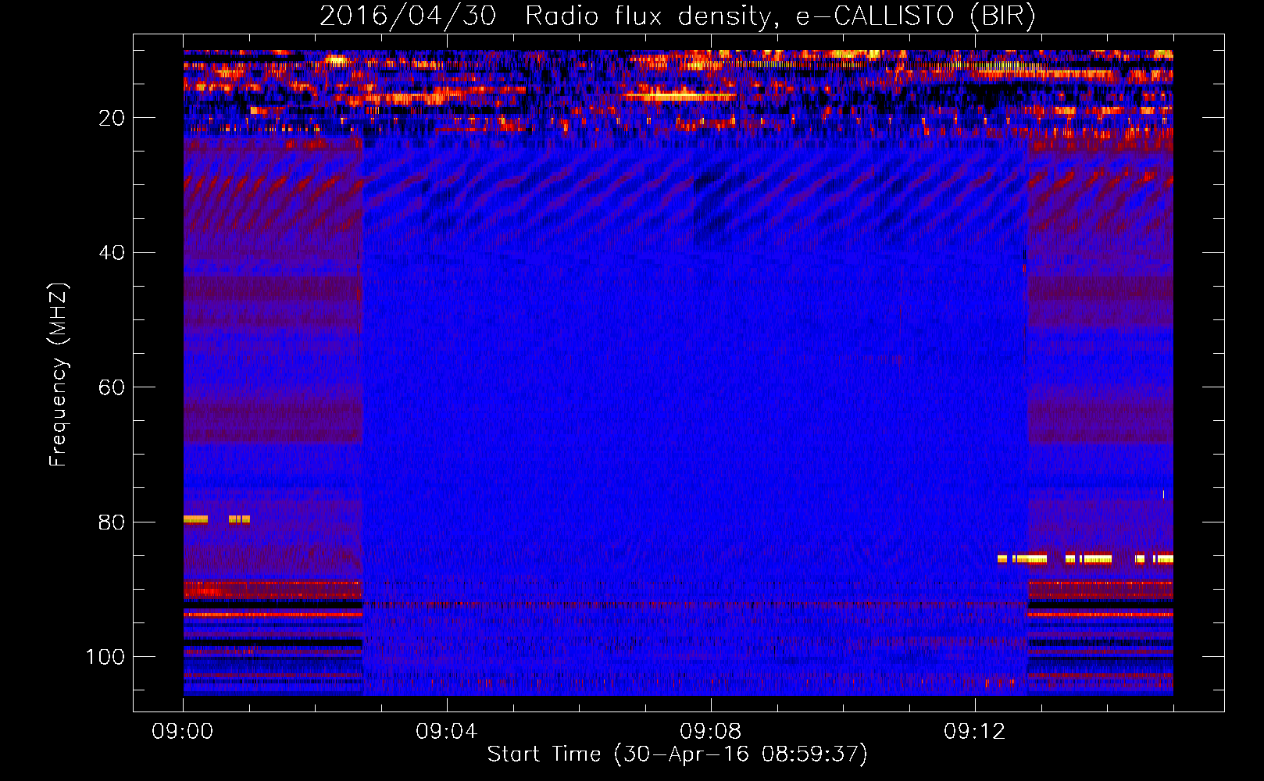Click the plot title with date 2016/04/30
The width and height of the screenshot is (1264, 781).
coord(677,16)
